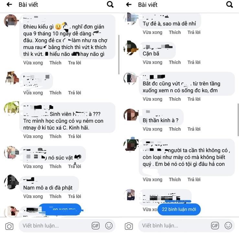Tap the back arrow in right post header
Screen dimensions: 239x233
[x=129, y=5]
